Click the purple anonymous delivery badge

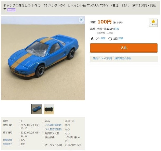(x=11, y=10)
